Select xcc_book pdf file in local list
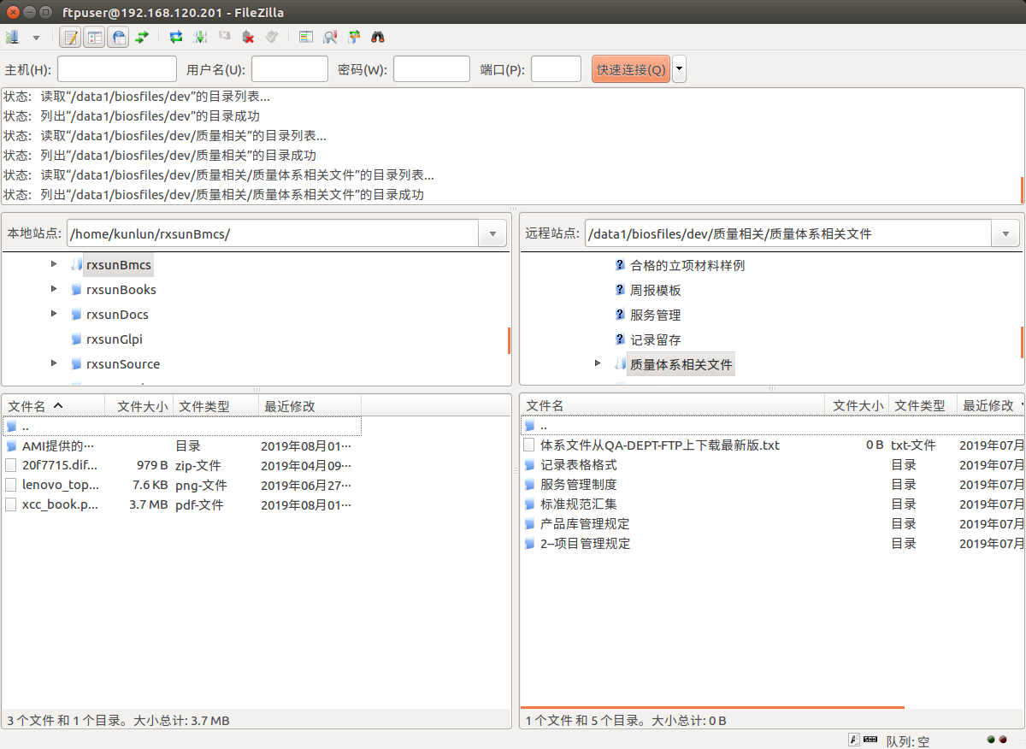1026x749 pixels. 60,504
